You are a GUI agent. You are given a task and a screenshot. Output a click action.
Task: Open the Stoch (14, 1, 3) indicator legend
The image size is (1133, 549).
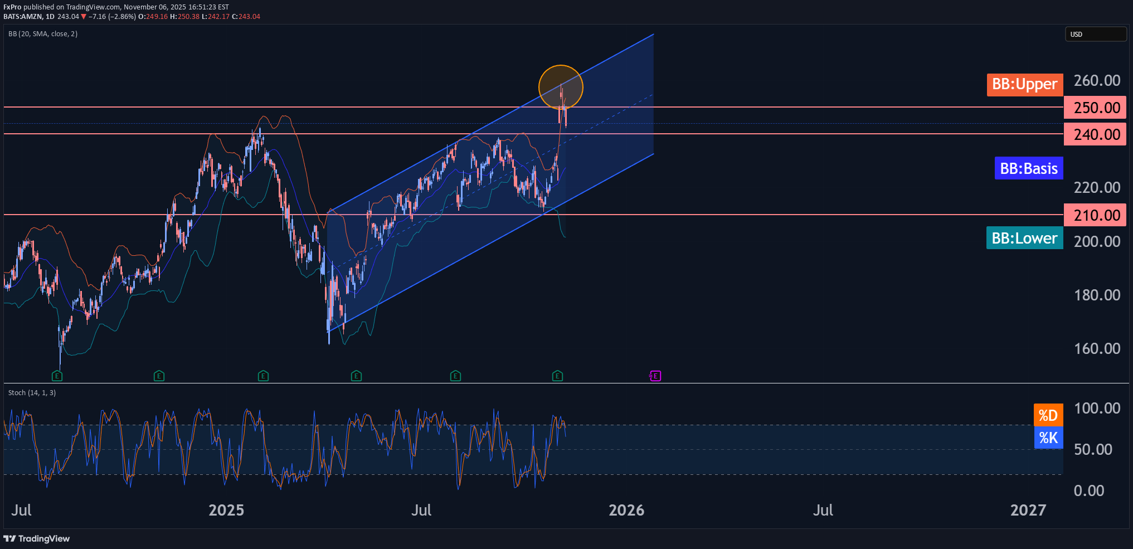pyautogui.click(x=32, y=393)
